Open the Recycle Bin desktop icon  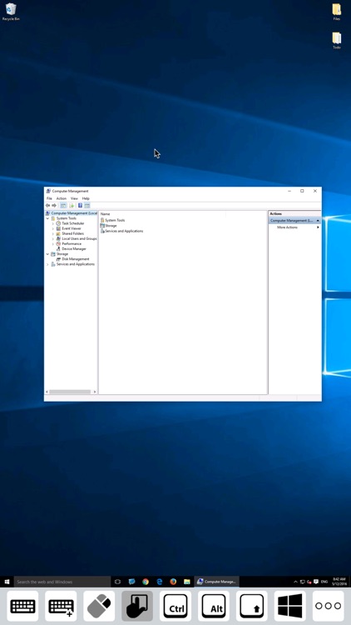[11, 12]
